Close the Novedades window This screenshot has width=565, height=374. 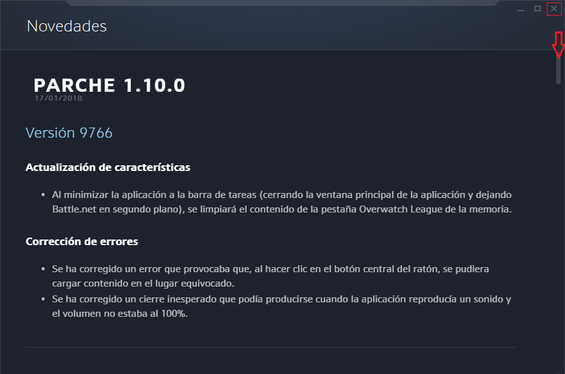point(554,9)
